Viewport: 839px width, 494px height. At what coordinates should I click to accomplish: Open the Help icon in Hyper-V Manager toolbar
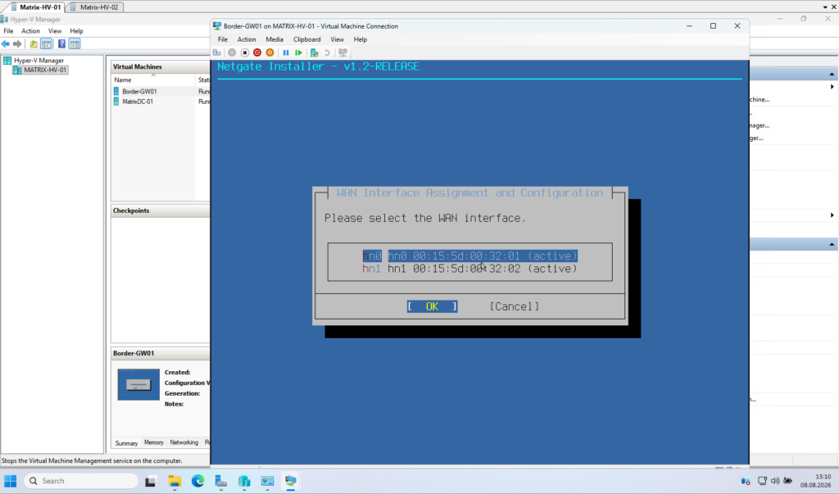[x=61, y=44]
